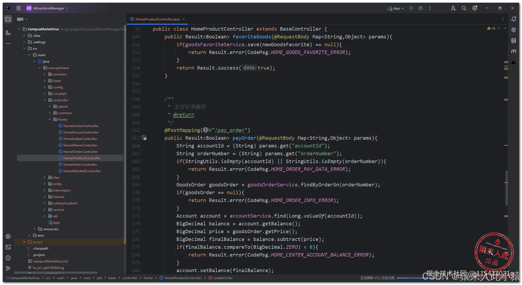
Task: Click the editor vertical scrollbar
Action: [507, 188]
